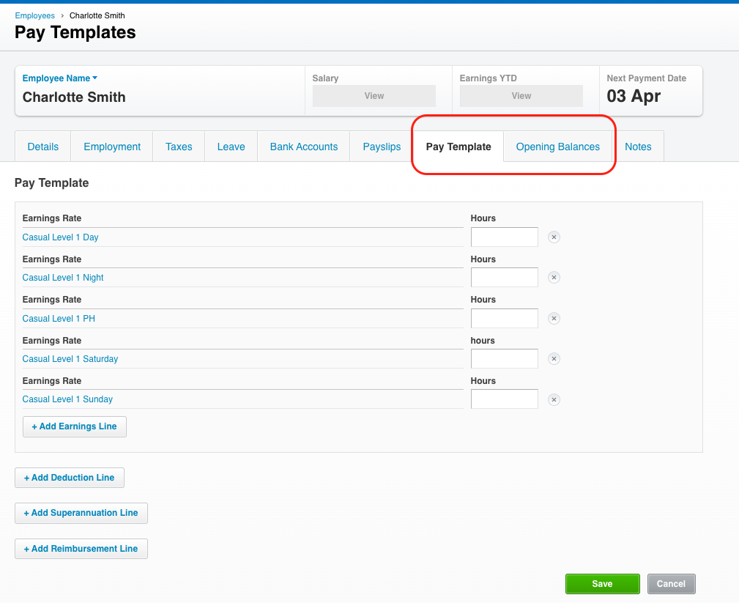View the Earnings YTD details
This screenshot has height=603, width=739.
[521, 96]
